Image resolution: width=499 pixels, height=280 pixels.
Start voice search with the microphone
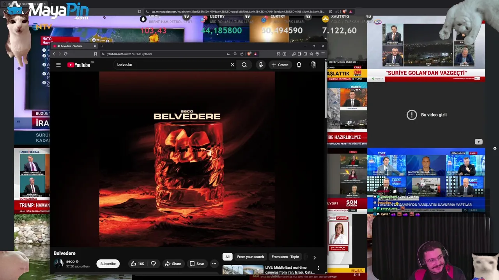[x=261, y=65]
